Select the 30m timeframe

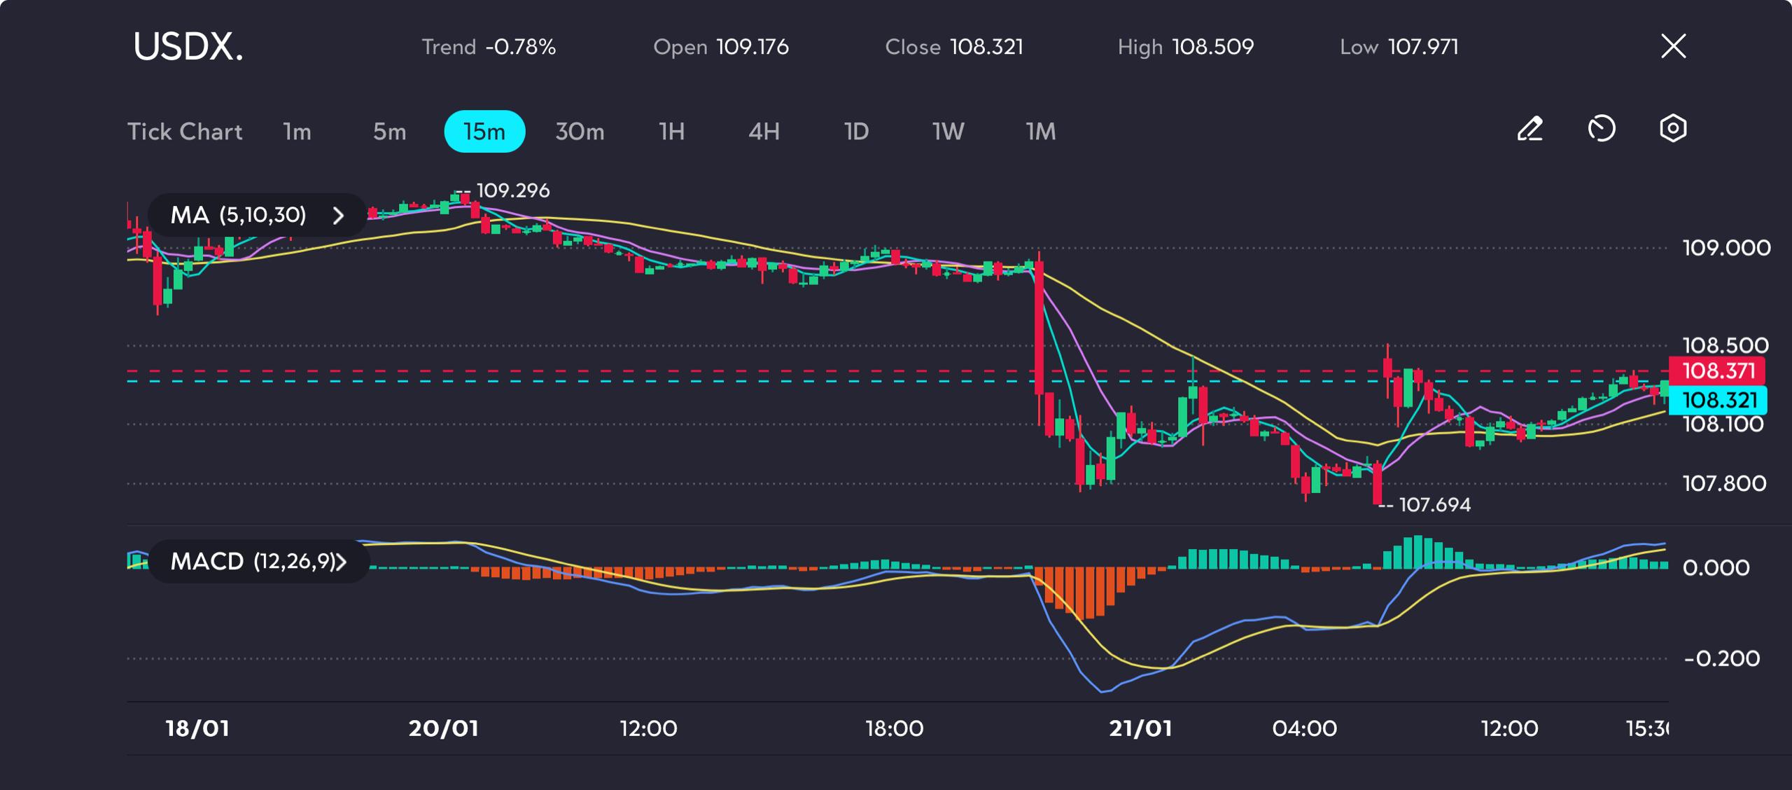tap(580, 132)
